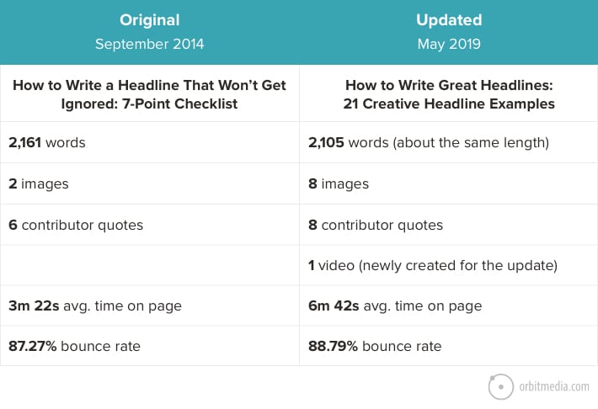Select the Original column header
The image size is (598, 409).
150,20
